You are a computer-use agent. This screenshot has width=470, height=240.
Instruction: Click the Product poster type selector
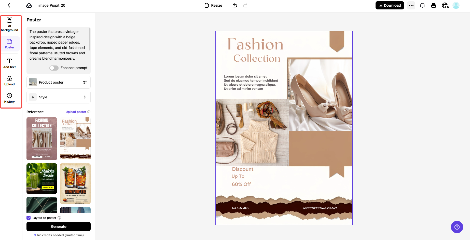[x=59, y=82]
